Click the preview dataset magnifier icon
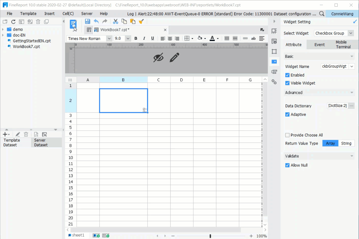 [x=36, y=134]
